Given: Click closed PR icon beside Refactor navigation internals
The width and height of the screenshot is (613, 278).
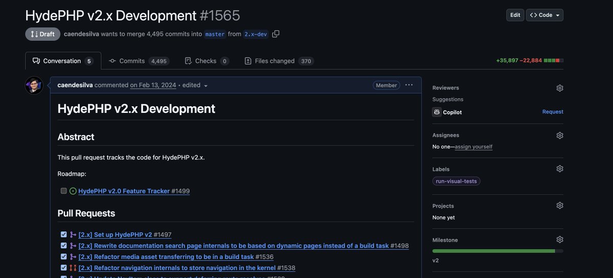Looking at the screenshot, I should tap(73, 268).
